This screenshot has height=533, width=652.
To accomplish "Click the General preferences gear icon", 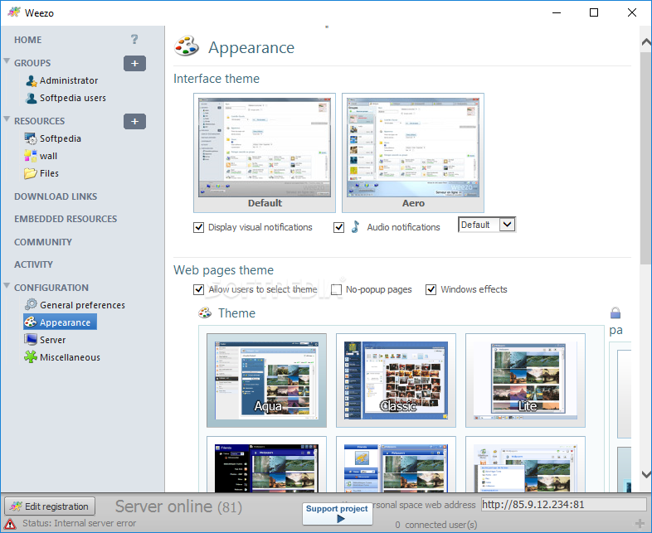I will click(x=31, y=304).
